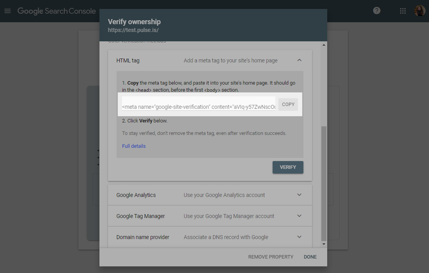429x273 pixels.
Task: Open the Full details link
Action: pyautogui.click(x=134, y=146)
